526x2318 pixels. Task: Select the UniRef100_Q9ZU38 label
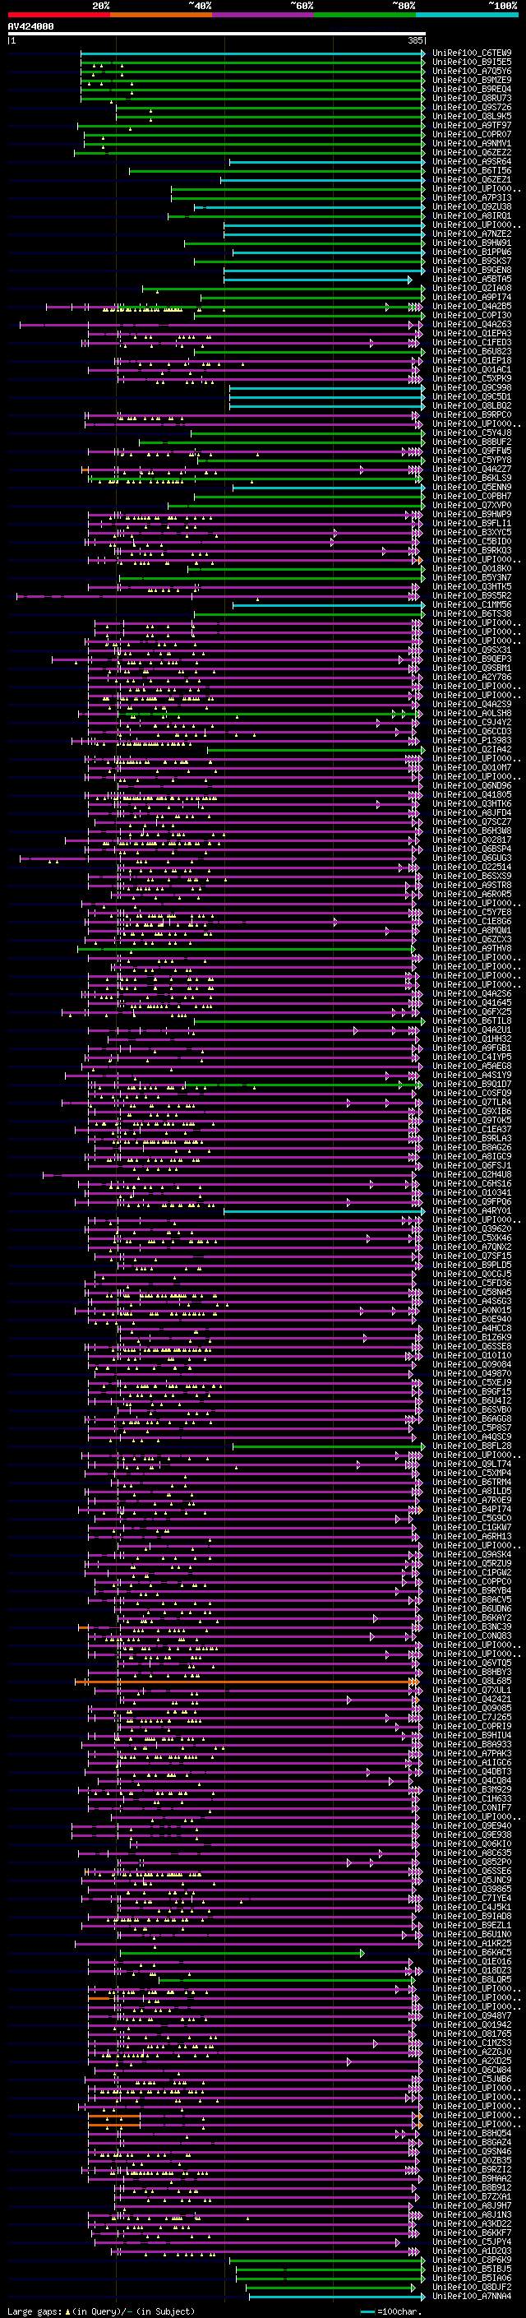click(472, 206)
